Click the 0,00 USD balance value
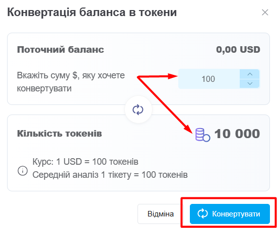 238,50
